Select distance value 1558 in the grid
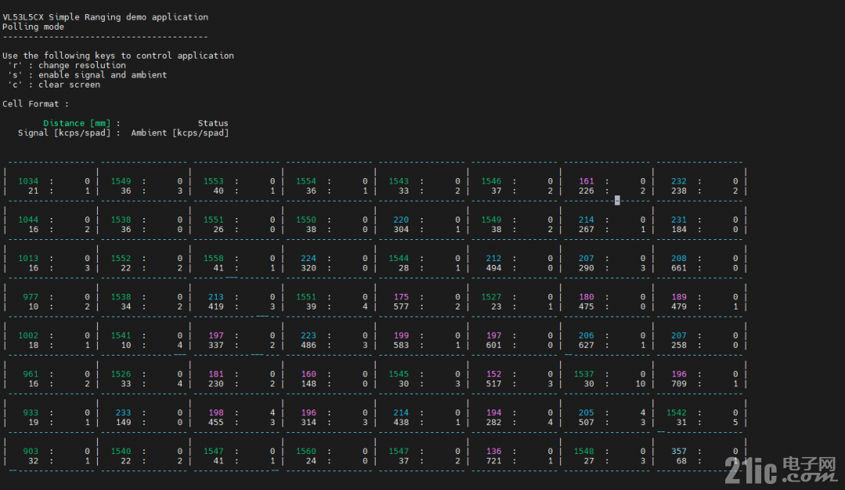 [x=214, y=259]
